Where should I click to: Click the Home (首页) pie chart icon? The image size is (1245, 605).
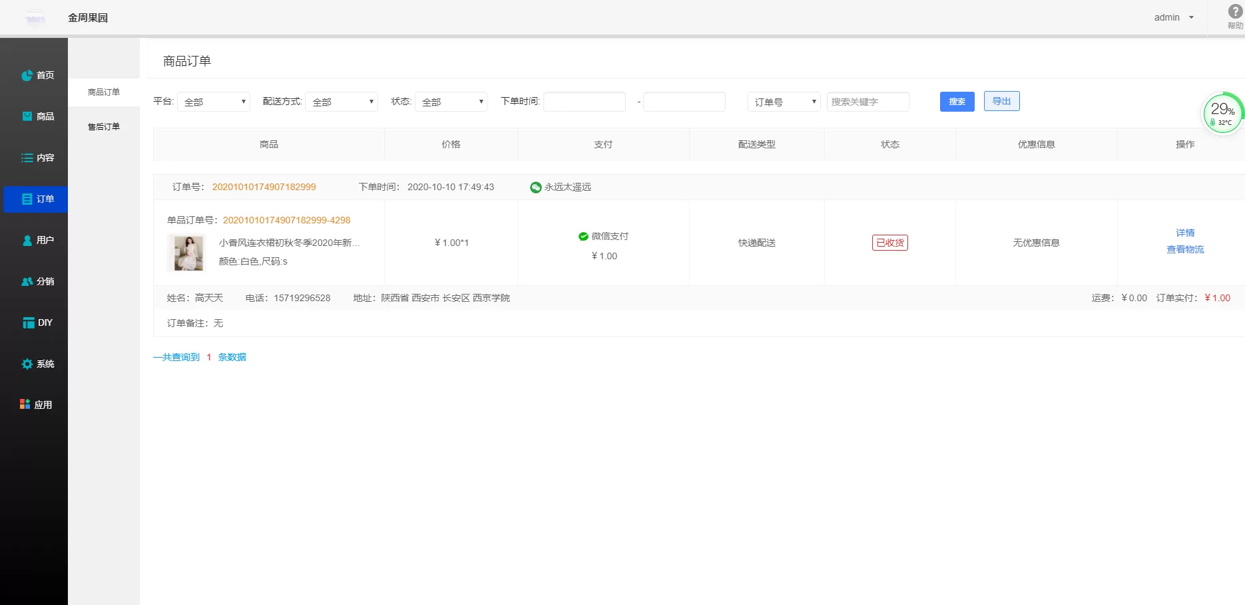pos(27,76)
